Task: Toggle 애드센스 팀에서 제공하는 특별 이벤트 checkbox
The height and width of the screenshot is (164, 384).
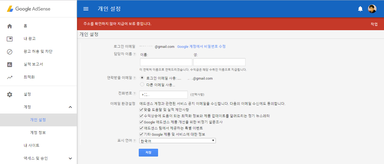Action: pos(141,128)
